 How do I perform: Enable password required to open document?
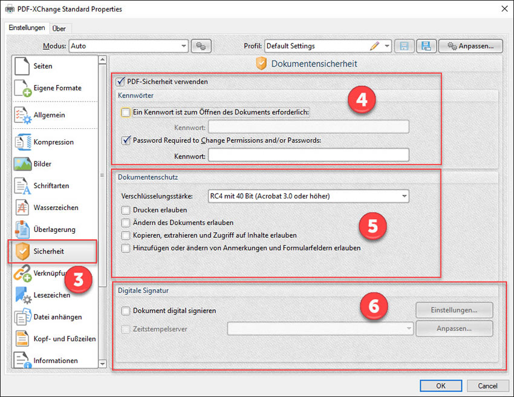pos(126,113)
